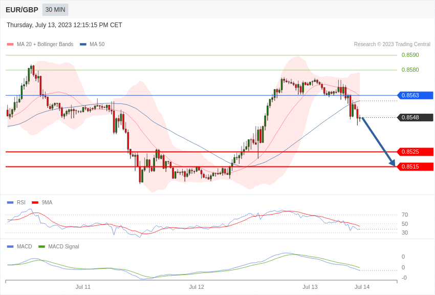Click the RSI 50 axis value

pyautogui.click(x=405, y=224)
